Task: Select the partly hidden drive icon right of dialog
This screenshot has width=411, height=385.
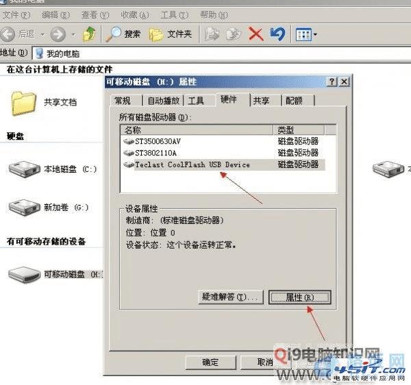Action: tap(388, 169)
